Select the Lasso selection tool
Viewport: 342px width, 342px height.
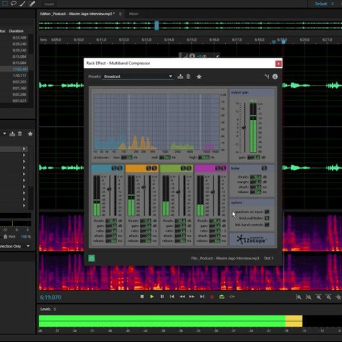(x=14, y=3)
